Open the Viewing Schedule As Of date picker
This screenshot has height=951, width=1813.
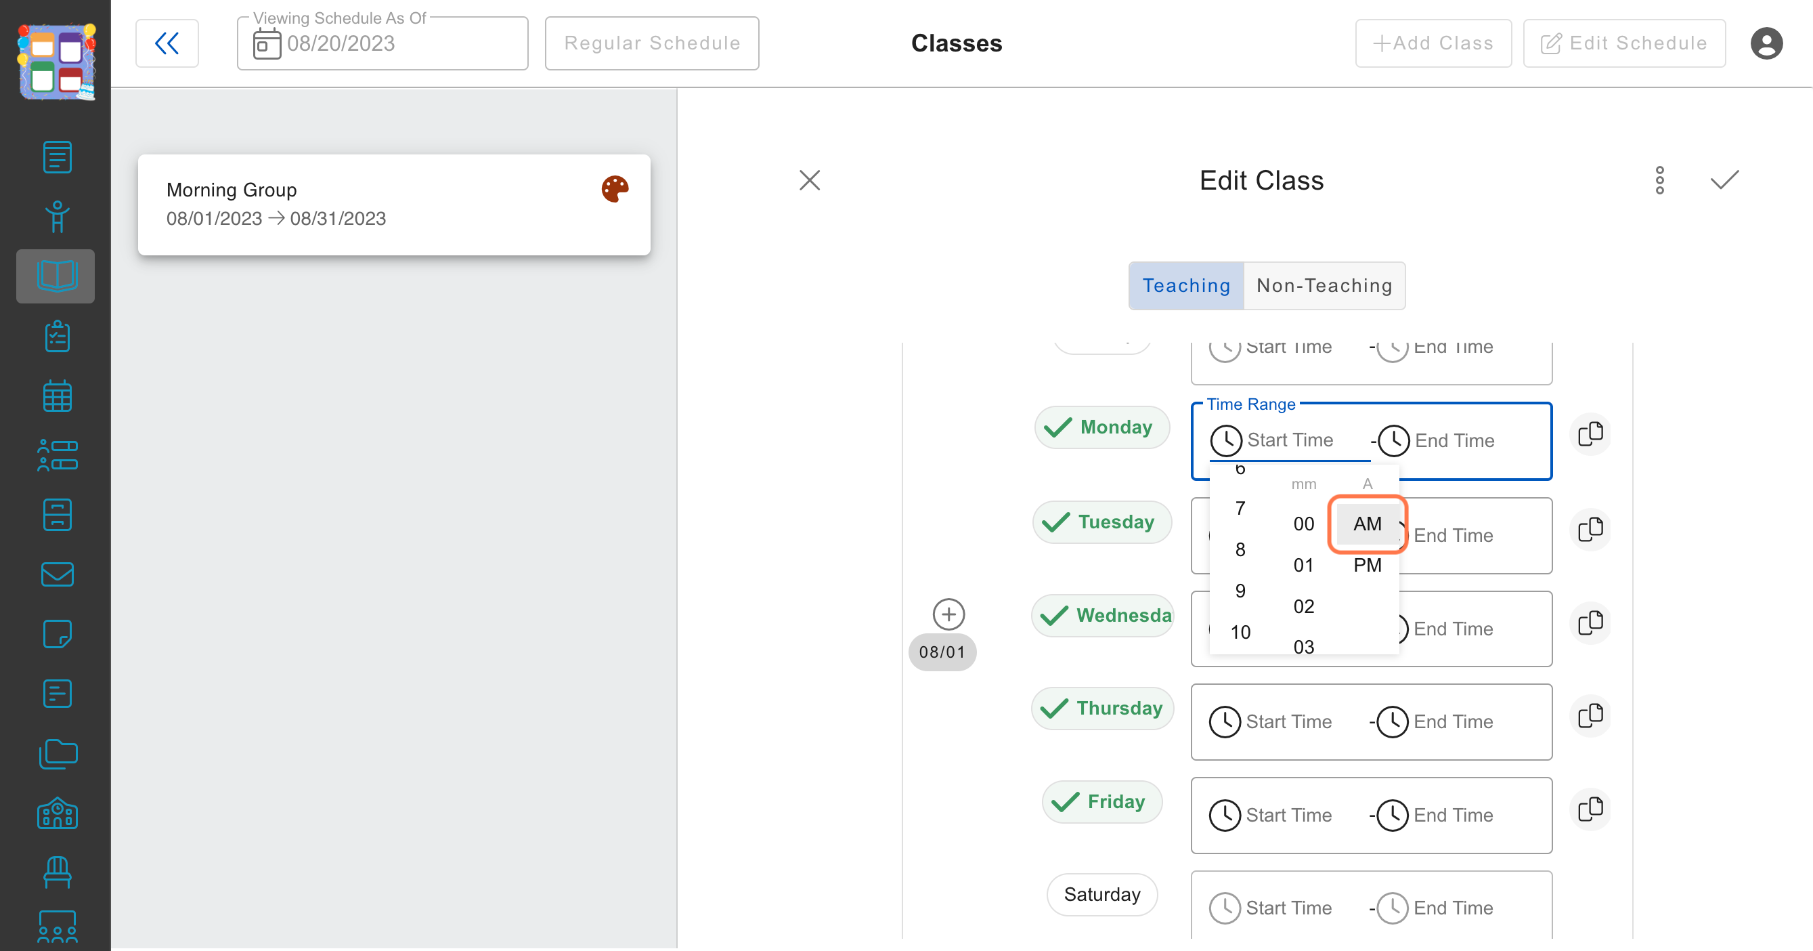383,43
